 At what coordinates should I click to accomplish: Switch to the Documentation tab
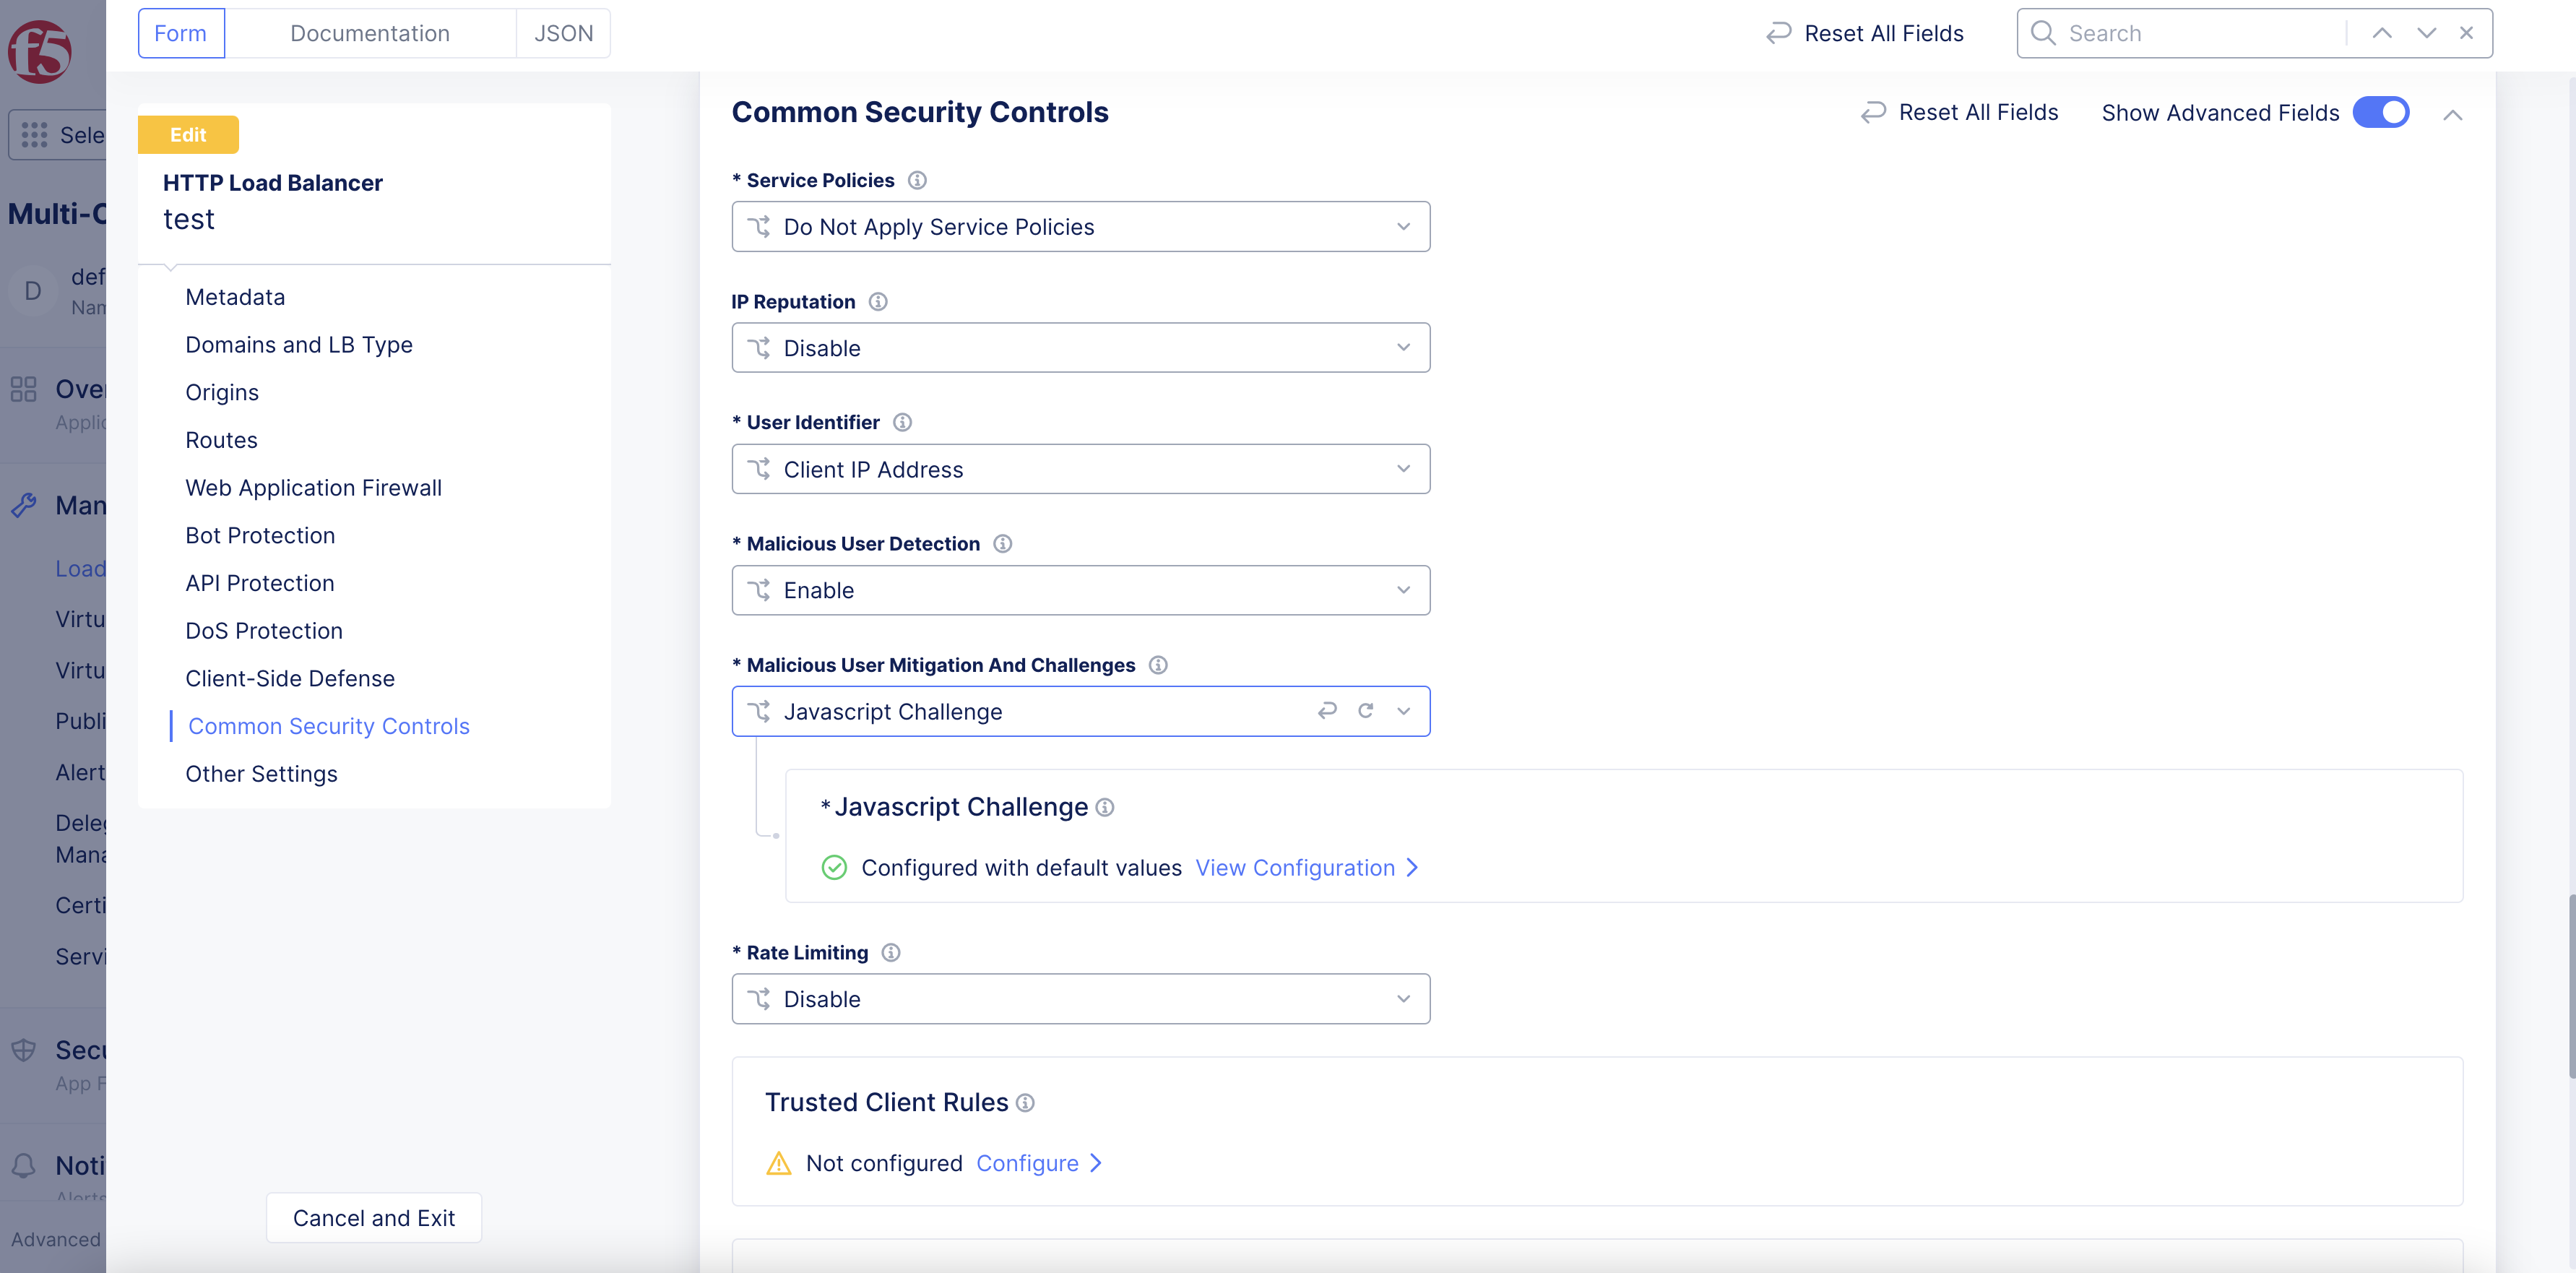[x=370, y=33]
